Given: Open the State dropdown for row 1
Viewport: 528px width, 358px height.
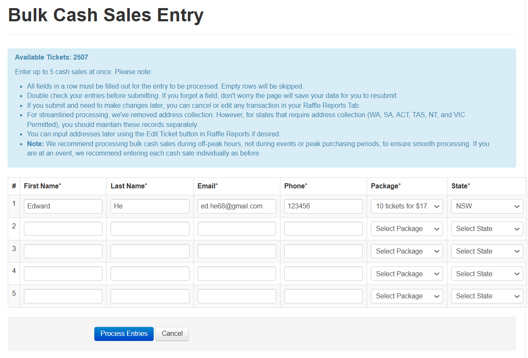Looking at the screenshot, I should pos(487,206).
